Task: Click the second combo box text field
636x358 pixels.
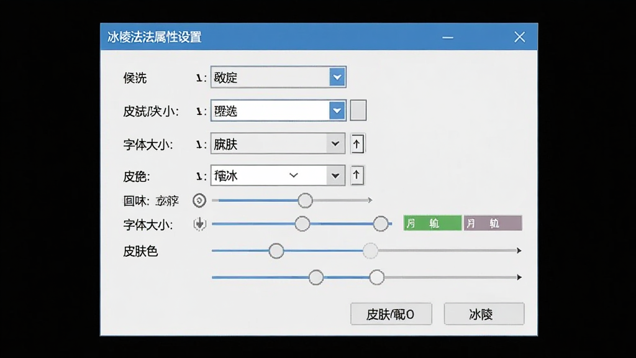Action: click(x=270, y=111)
